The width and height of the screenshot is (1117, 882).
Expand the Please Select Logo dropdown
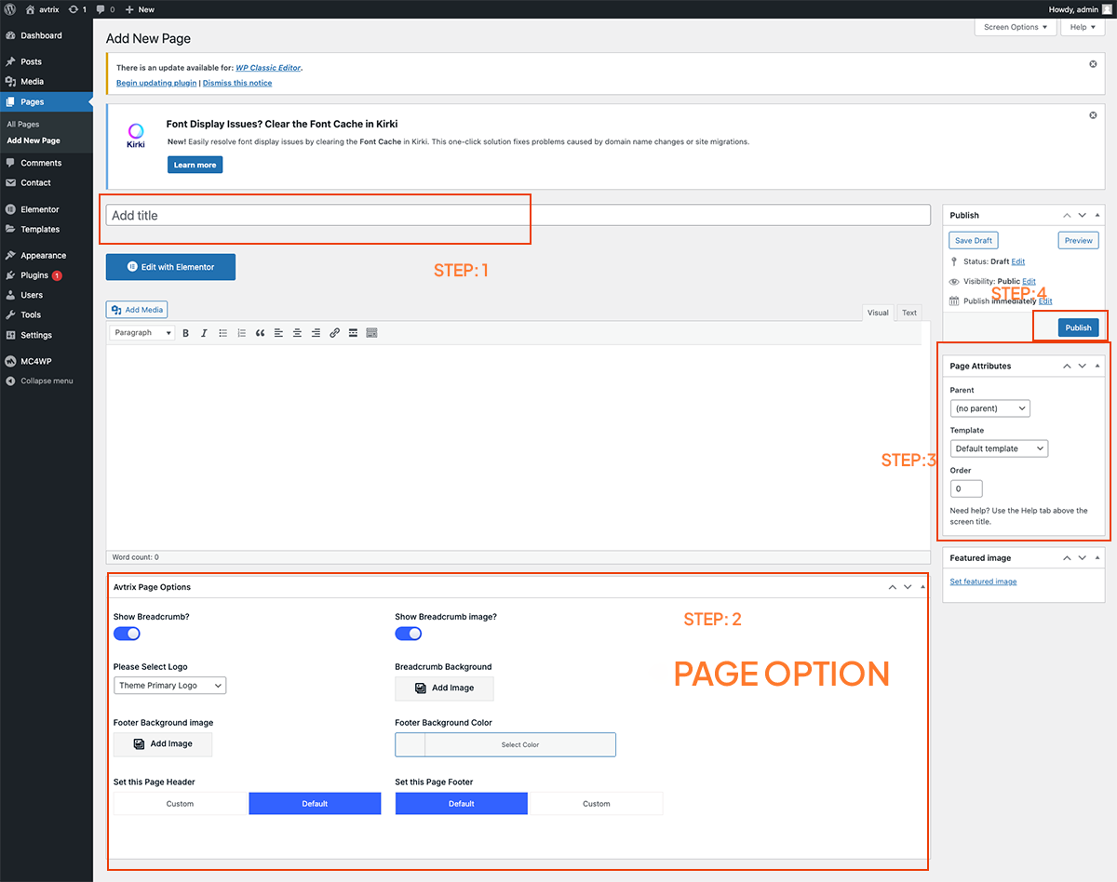tap(169, 686)
